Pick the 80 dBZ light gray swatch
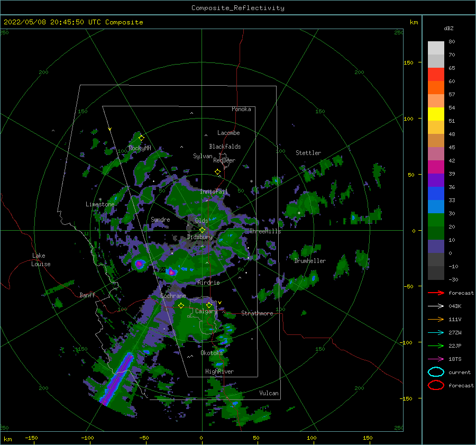This screenshot has width=476, height=445. point(436,48)
